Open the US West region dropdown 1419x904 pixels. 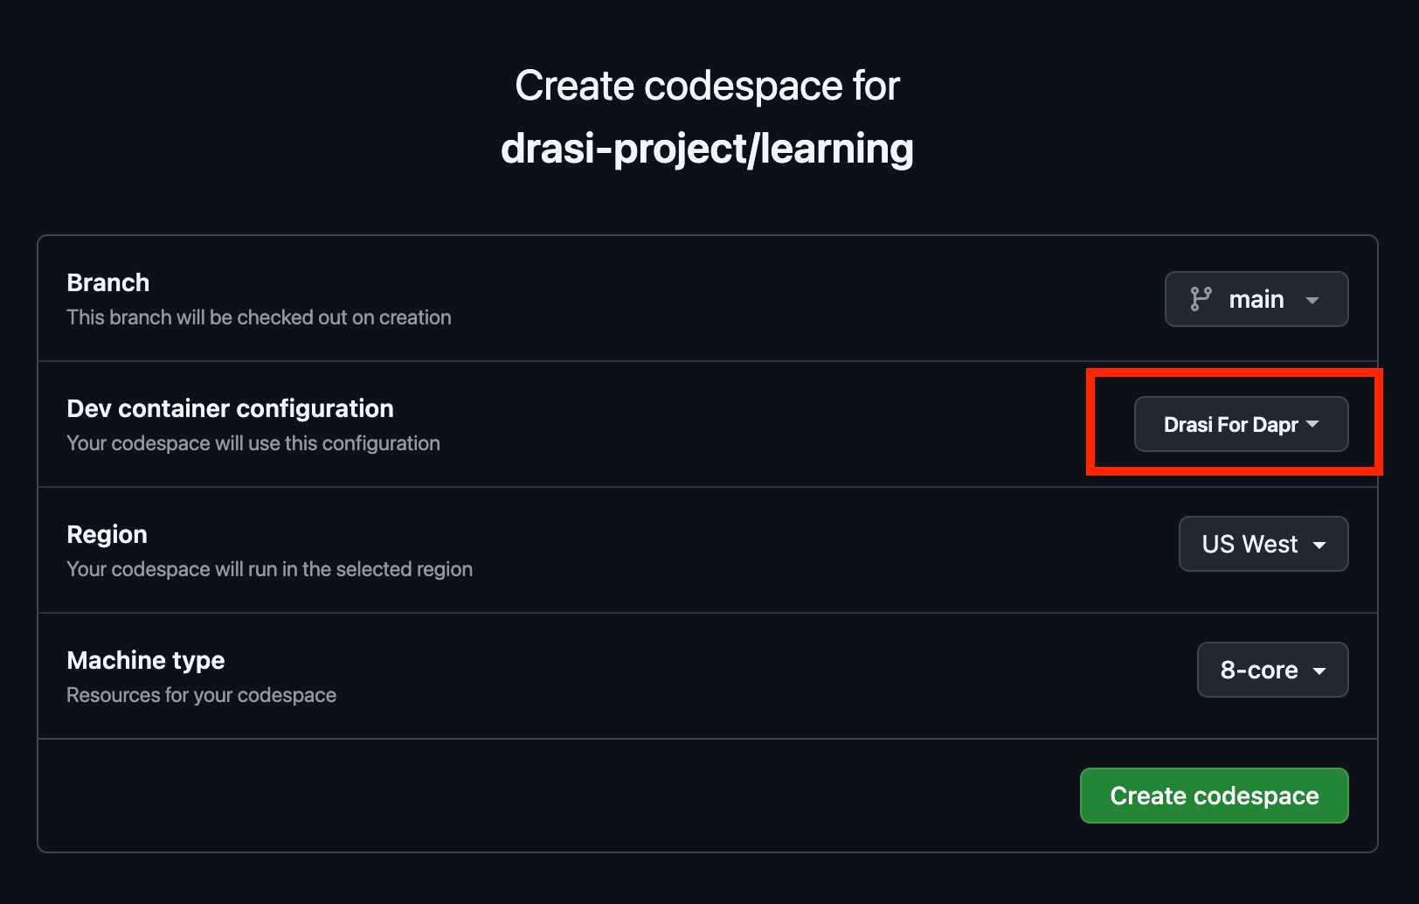coord(1263,544)
